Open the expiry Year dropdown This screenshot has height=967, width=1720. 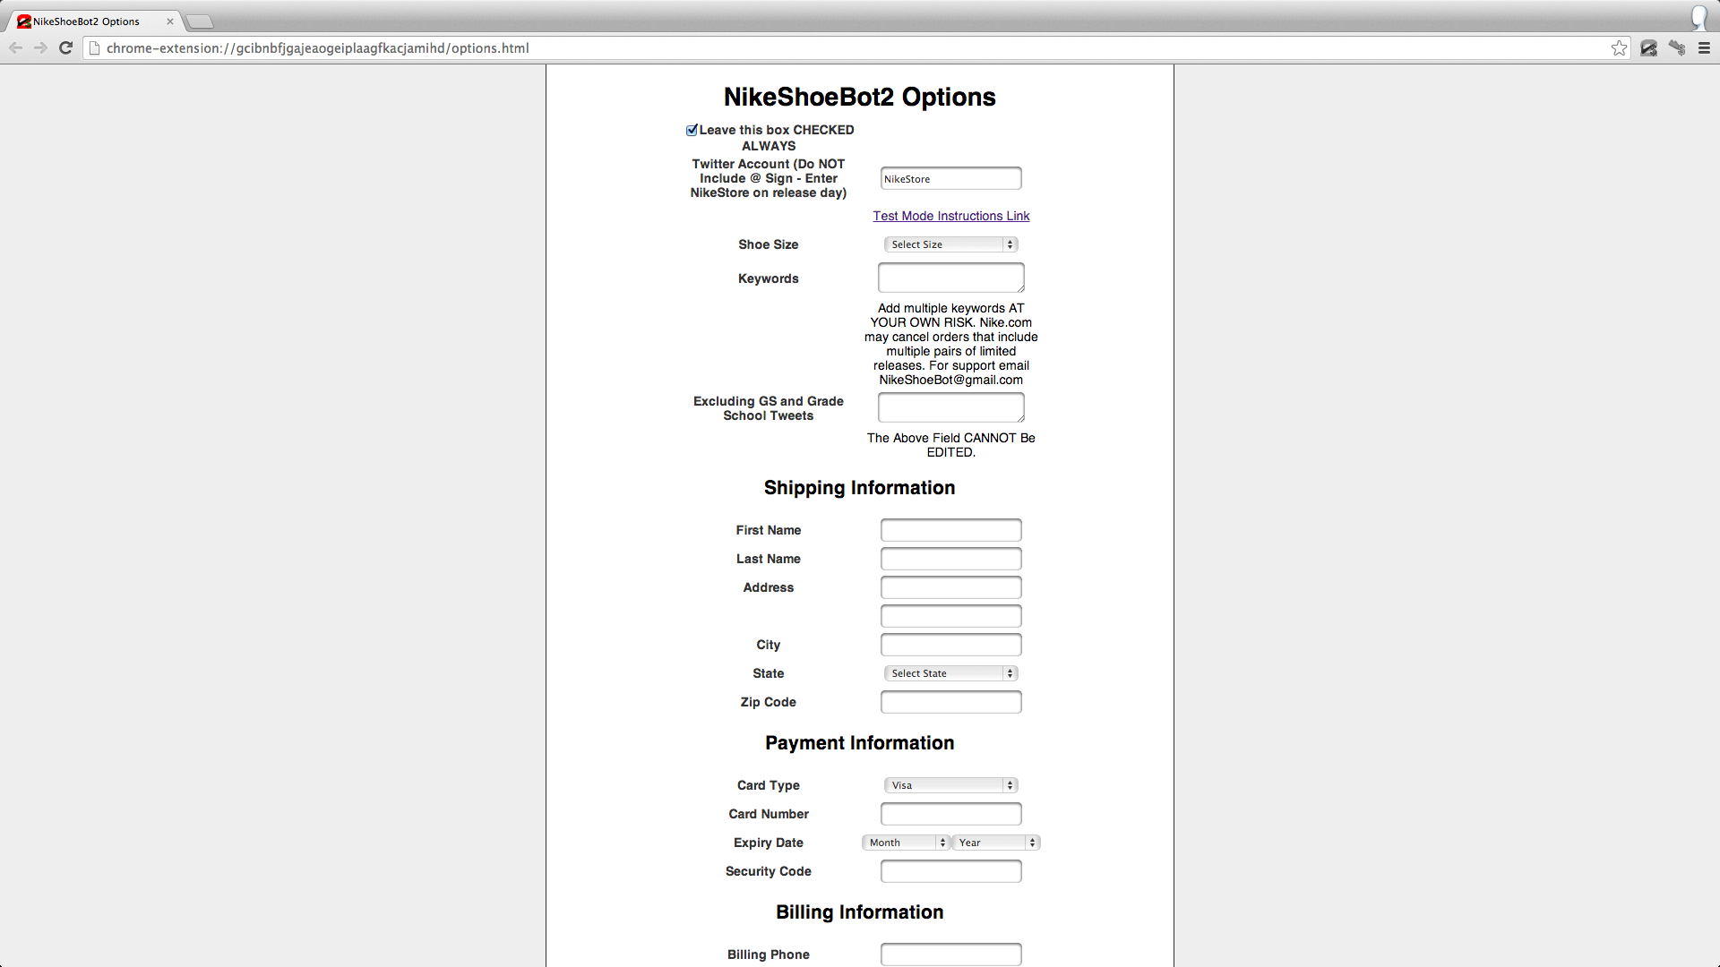(995, 843)
